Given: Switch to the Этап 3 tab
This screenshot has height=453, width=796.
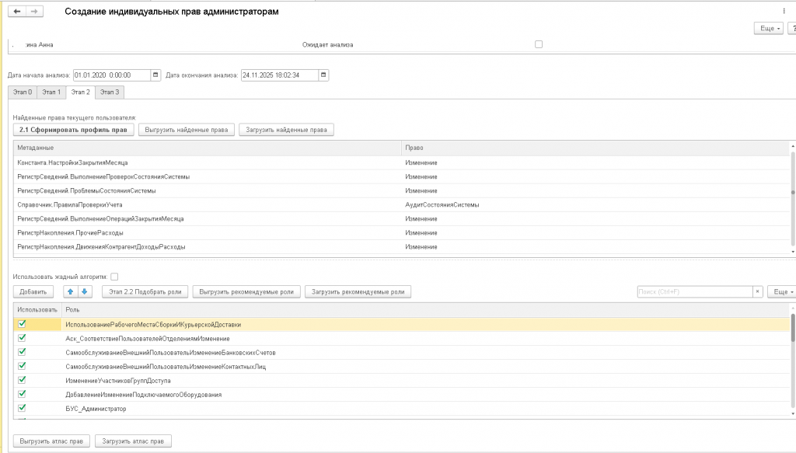Looking at the screenshot, I should tap(110, 92).
